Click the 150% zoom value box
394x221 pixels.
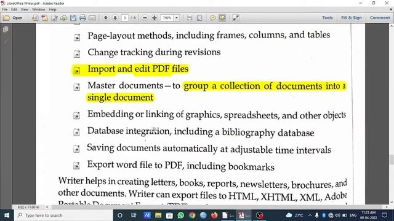167,18
